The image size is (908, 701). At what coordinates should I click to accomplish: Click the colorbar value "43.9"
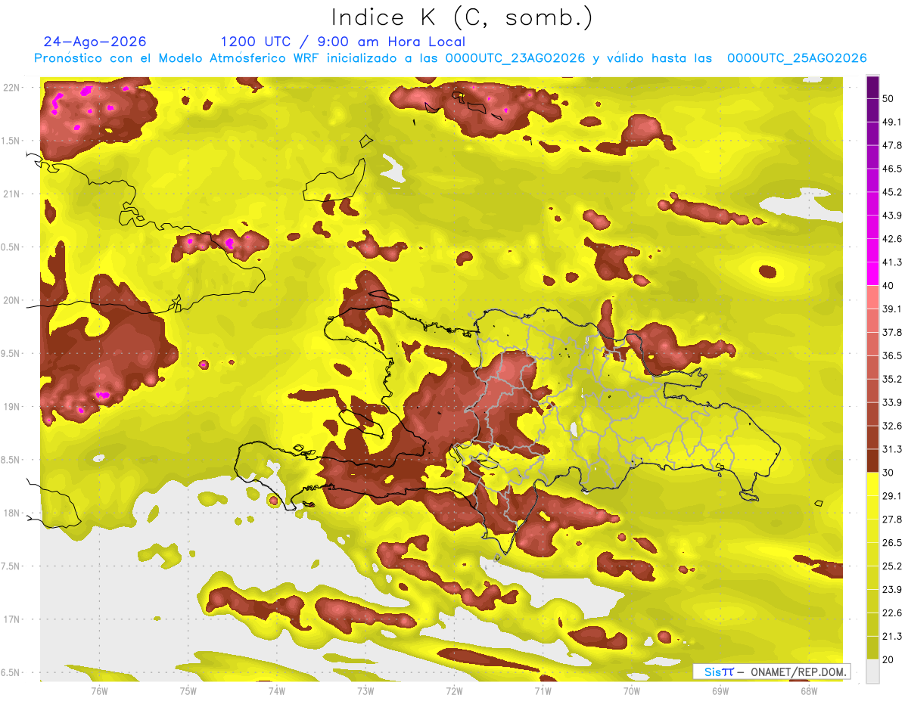[891, 216]
